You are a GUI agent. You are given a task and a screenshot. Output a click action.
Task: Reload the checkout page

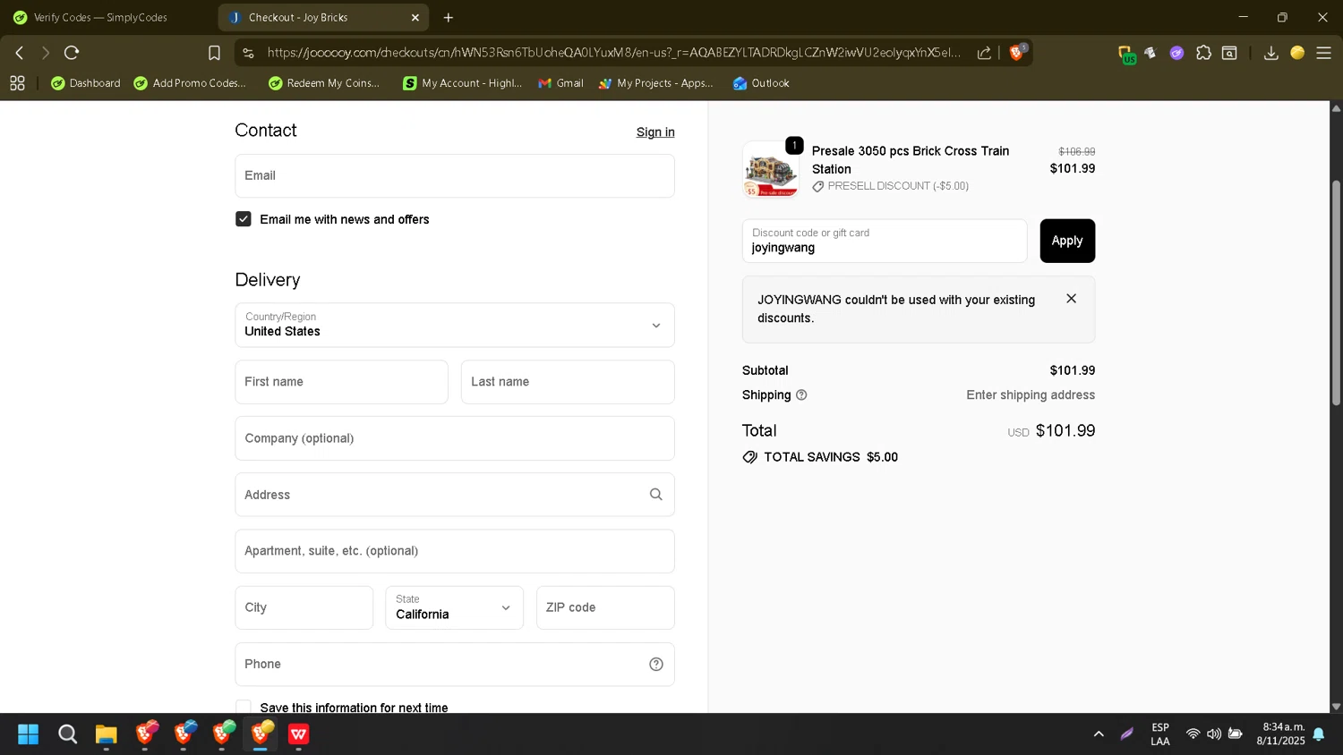pyautogui.click(x=72, y=53)
